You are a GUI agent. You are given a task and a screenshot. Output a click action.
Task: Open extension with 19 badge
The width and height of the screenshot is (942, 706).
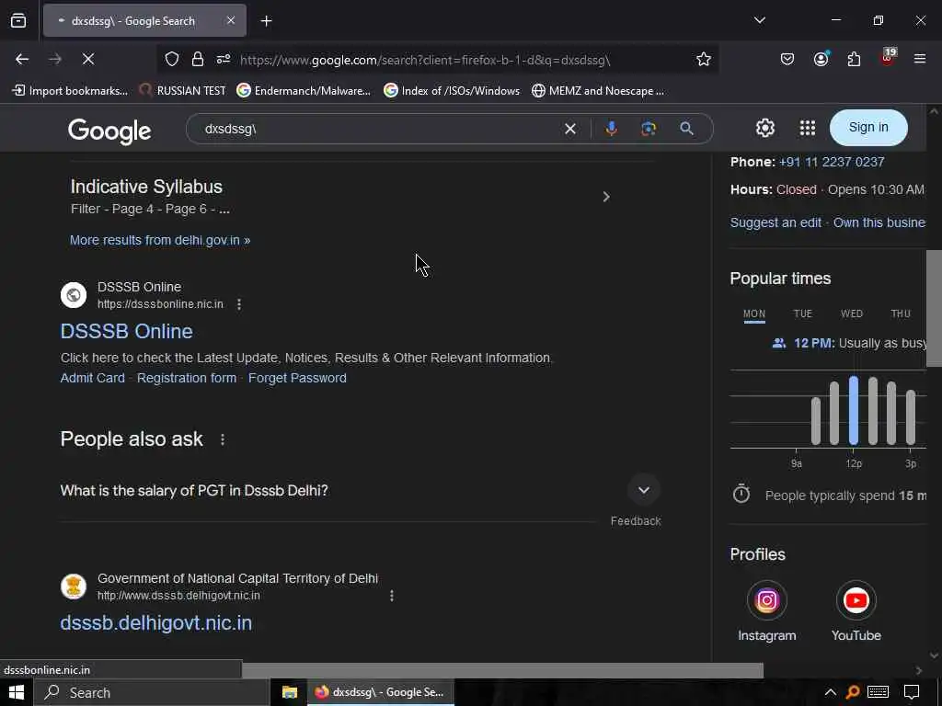coord(888,57)
